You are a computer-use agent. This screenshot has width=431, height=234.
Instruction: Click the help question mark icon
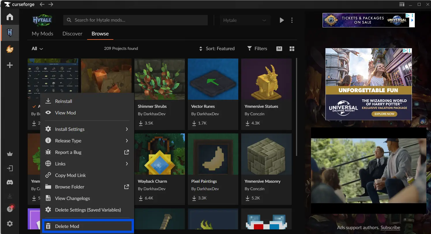pyautogui.click(x=10, y=209)
